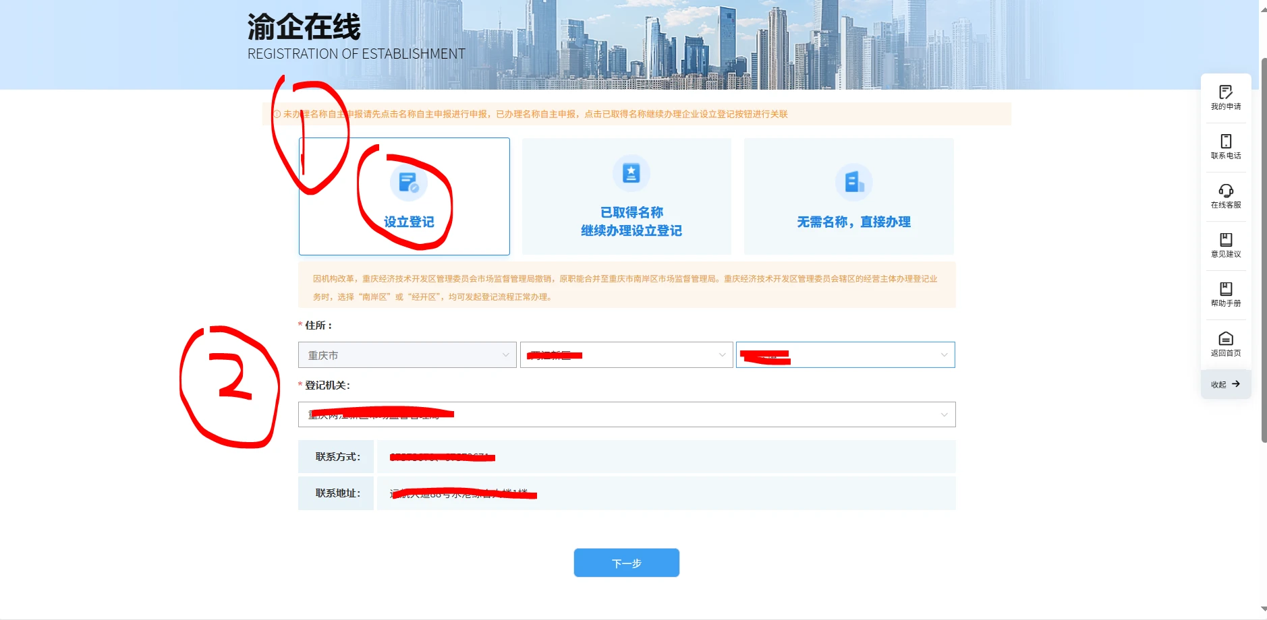Image resolution: width=1267 pixels, height=620 pixels.
Task: Open 在线客服 headset icon
Action: click(x=1225, y=191)
